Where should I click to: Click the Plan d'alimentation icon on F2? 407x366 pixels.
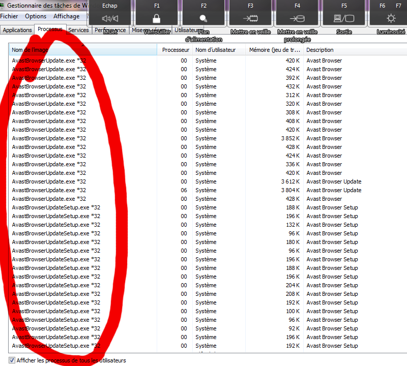(203, 18)
